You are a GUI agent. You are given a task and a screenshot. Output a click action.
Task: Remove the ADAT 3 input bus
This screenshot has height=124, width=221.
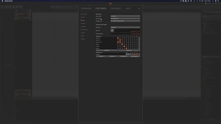(x=139, y=48)
